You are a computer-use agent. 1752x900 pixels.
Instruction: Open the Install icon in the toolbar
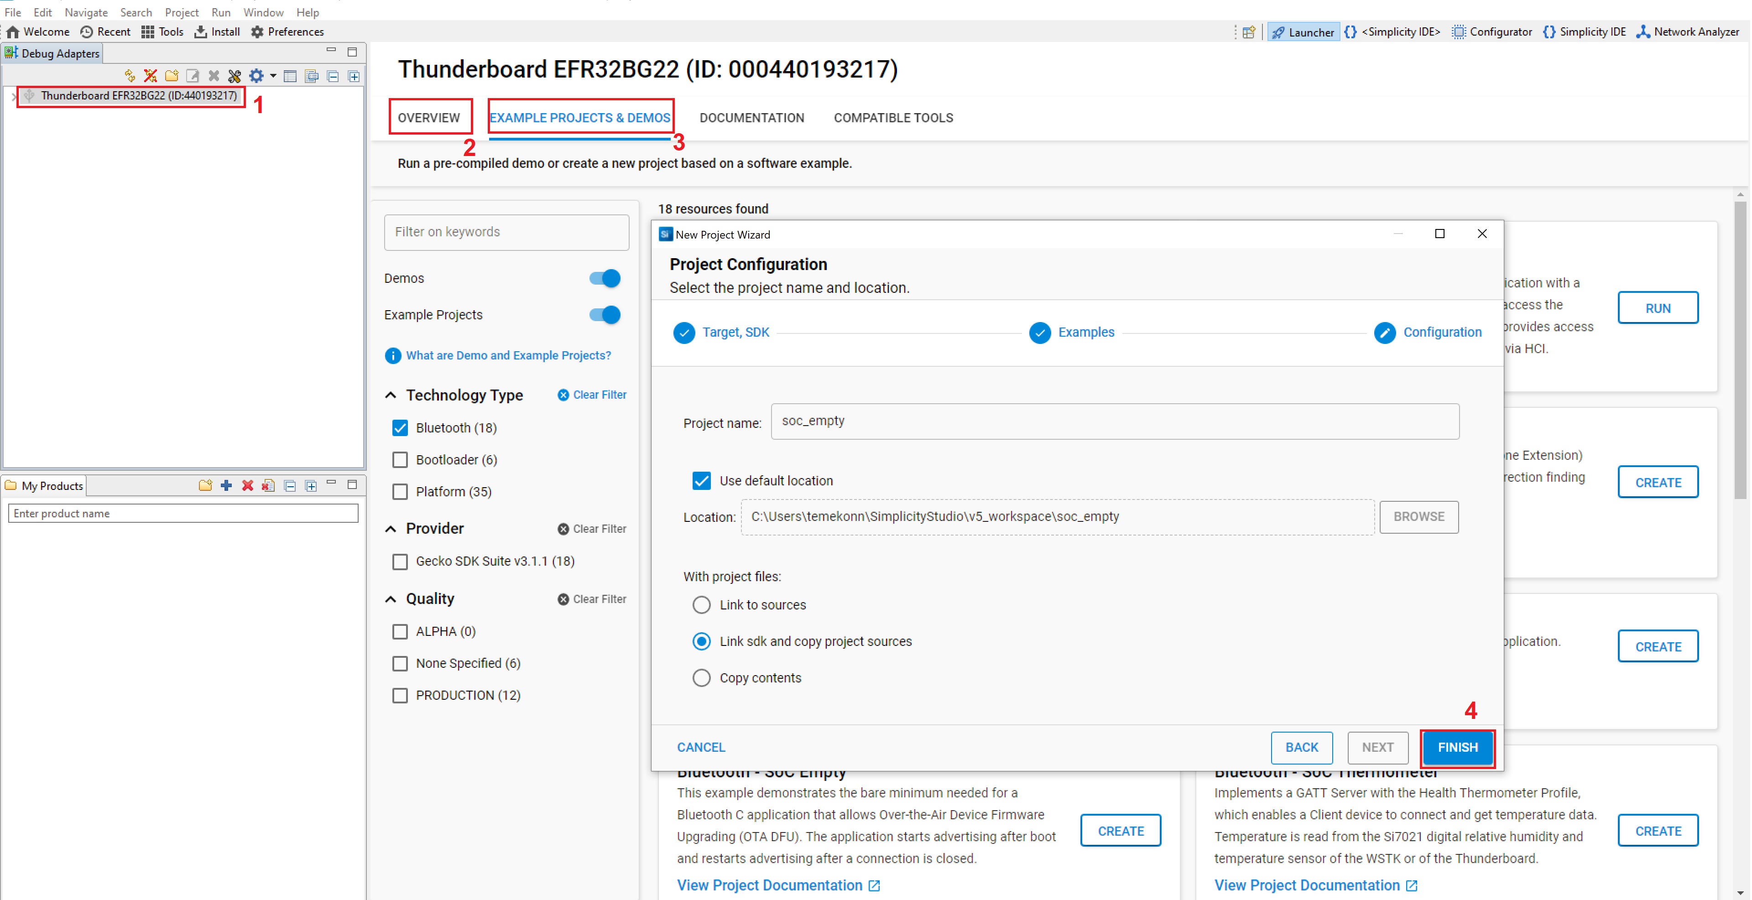pyautogui.click(x=201, y=31)
